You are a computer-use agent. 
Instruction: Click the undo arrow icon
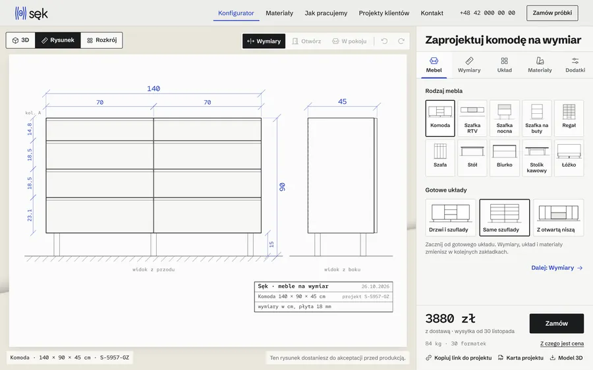tap(384, 41)
